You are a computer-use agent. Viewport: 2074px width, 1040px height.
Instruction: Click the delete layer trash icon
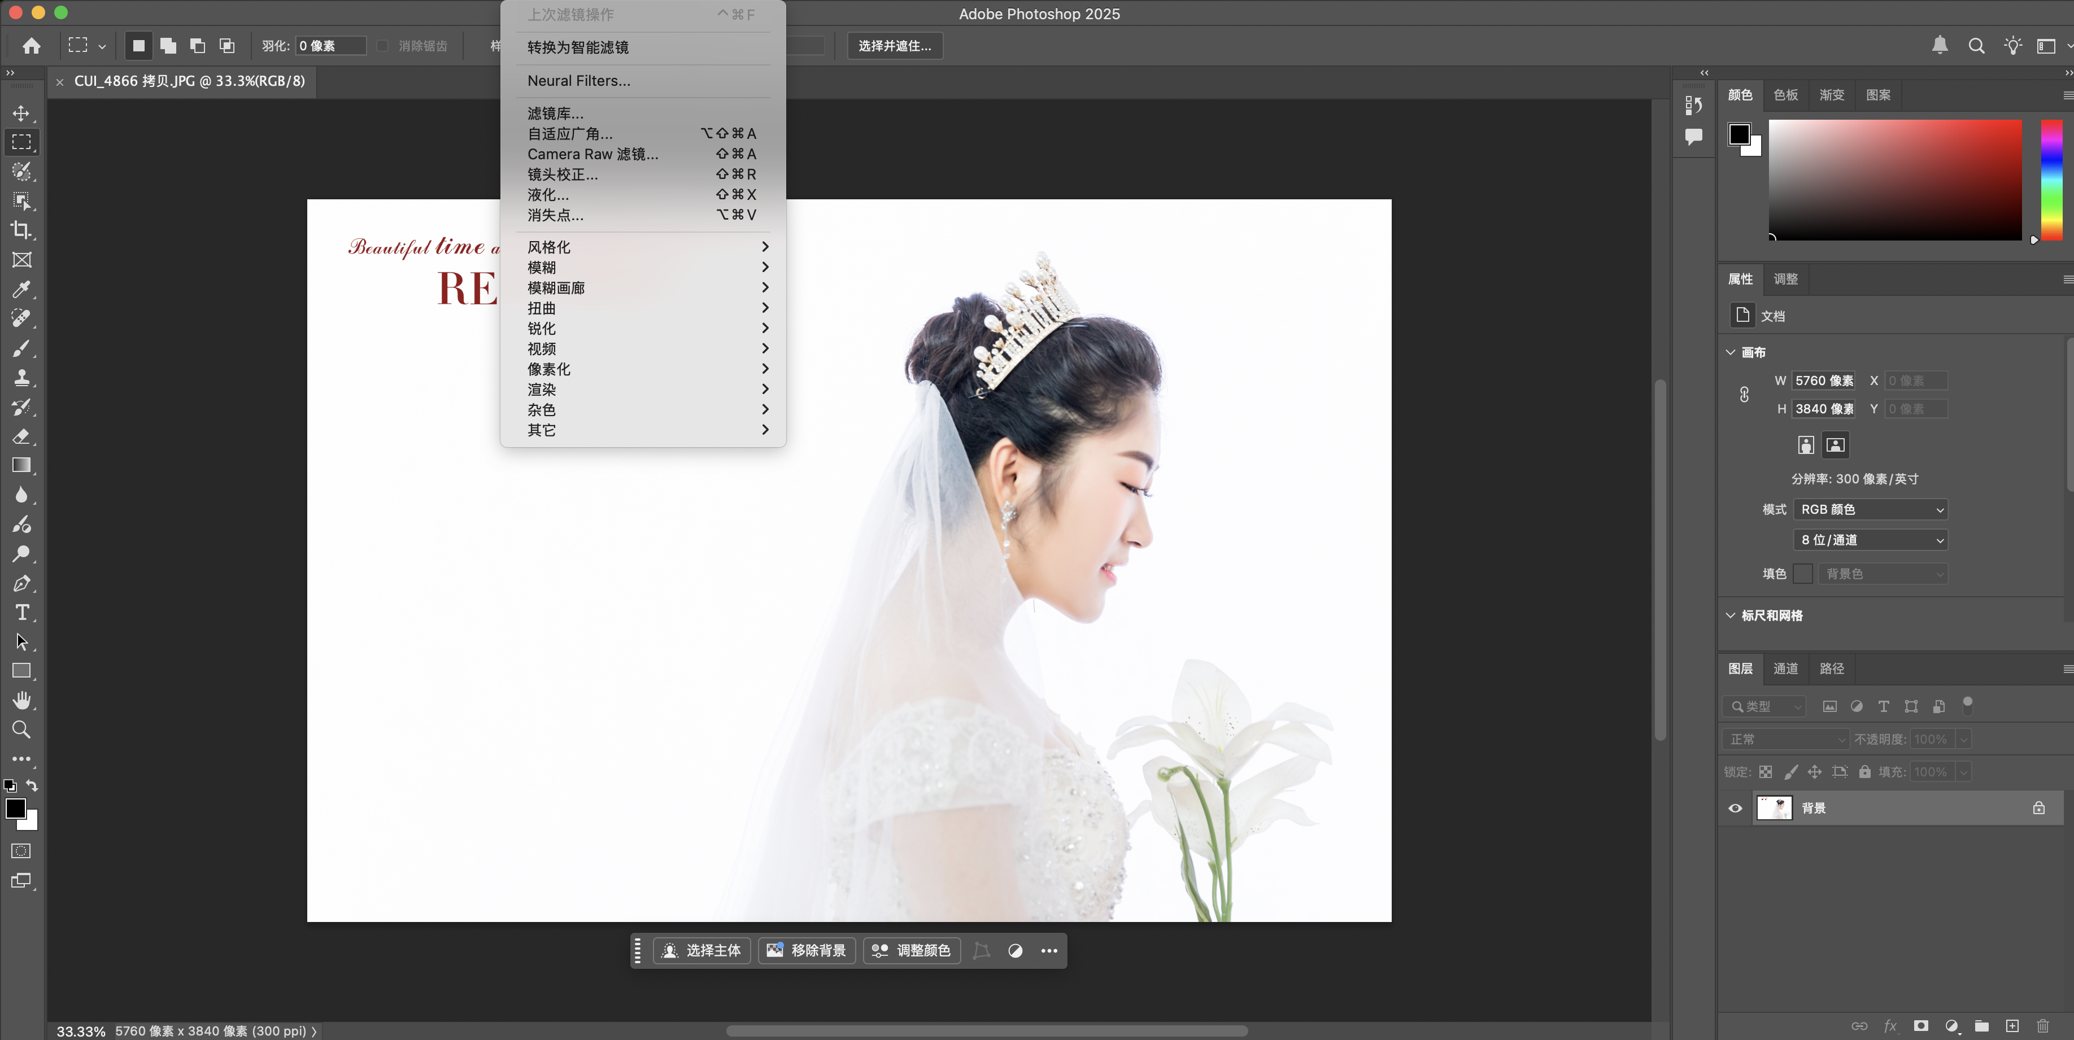[2042, 1025]
